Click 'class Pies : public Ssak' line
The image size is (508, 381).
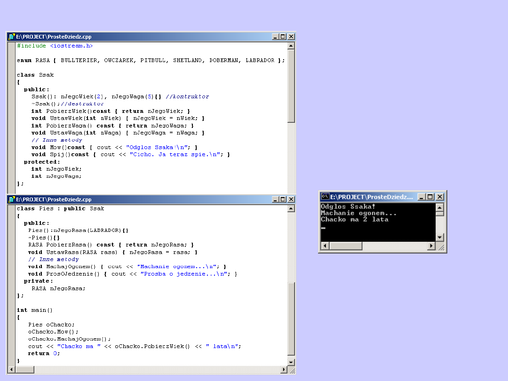pos(61,208)
